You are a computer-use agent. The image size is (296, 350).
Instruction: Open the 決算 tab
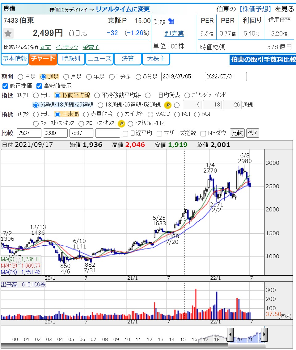pos(128,59)
